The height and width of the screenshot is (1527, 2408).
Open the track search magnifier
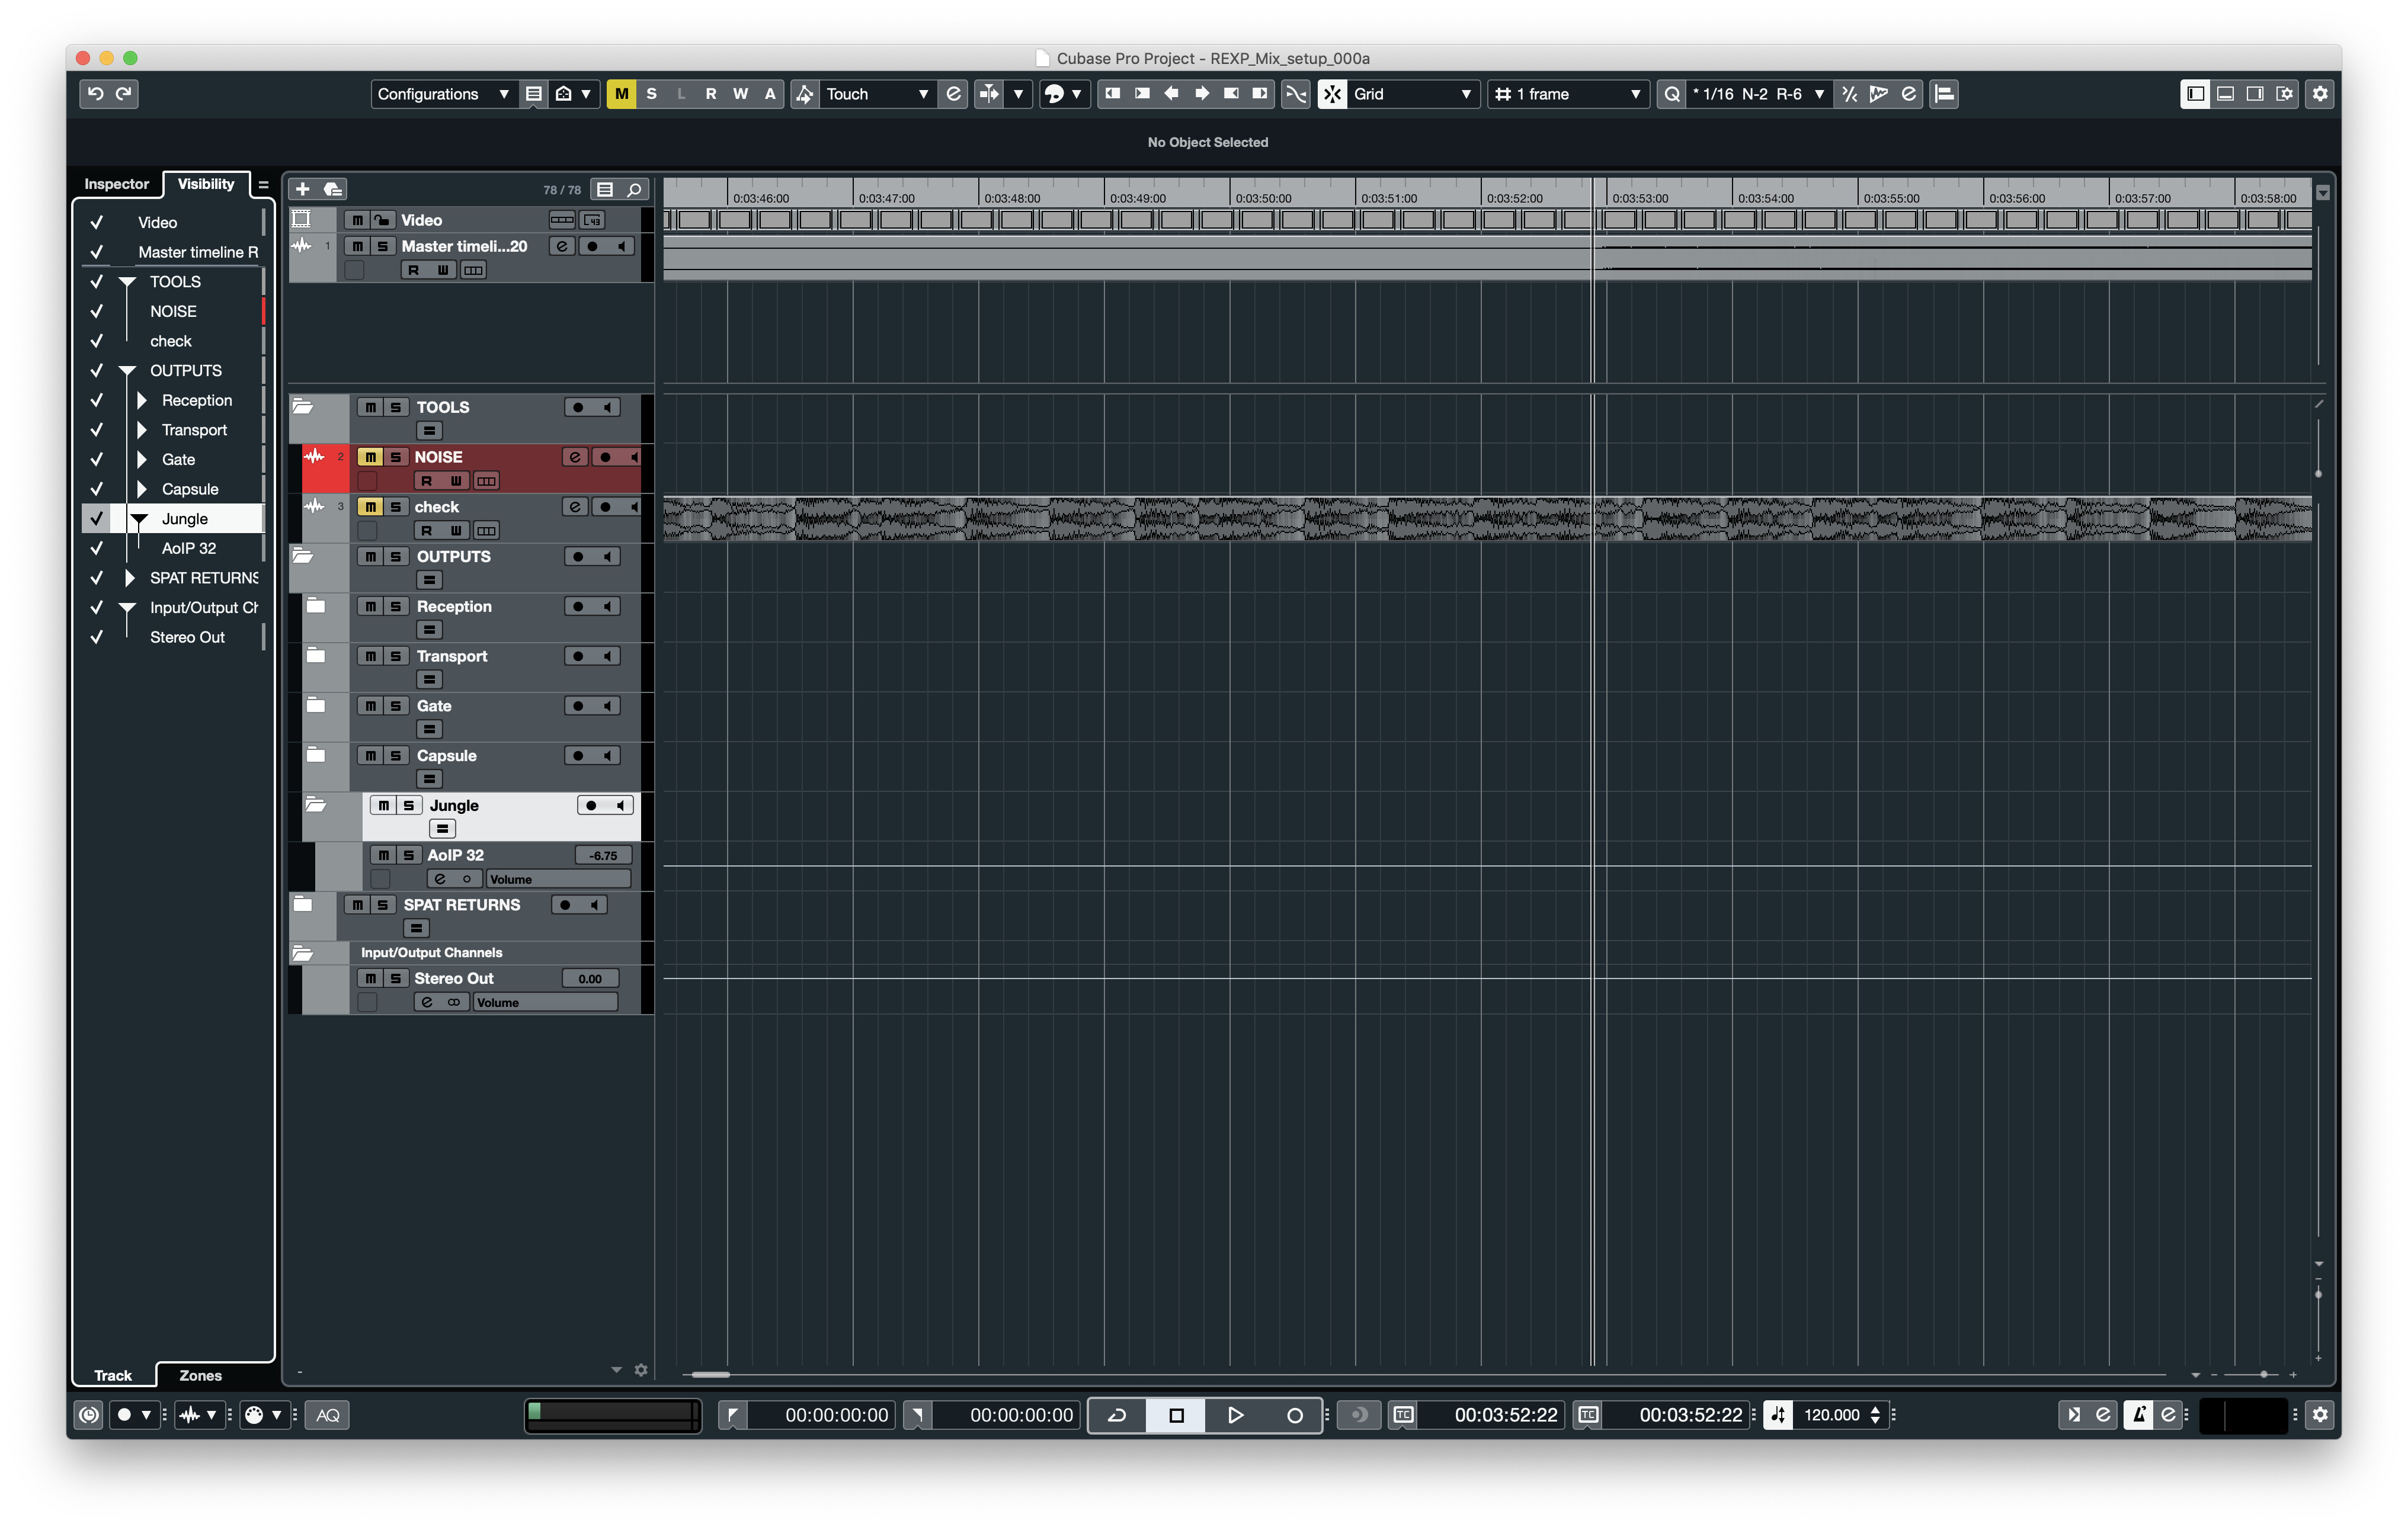(x=634, y=189)
